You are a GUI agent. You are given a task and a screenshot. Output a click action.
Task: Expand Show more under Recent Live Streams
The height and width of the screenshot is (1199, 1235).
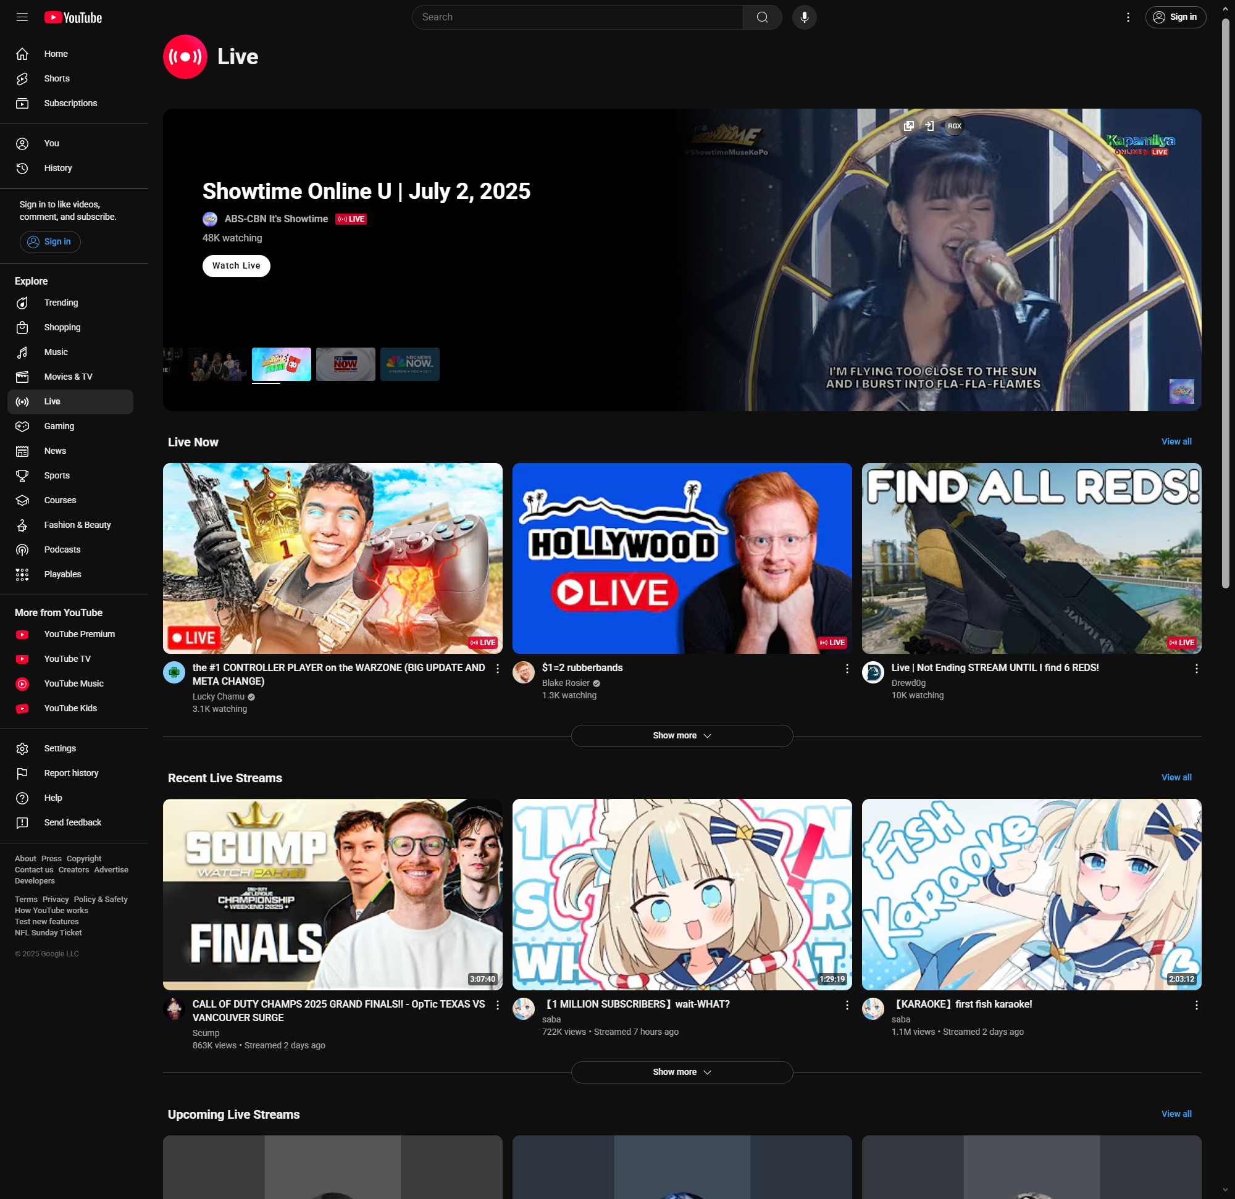tap(681, 1072)
